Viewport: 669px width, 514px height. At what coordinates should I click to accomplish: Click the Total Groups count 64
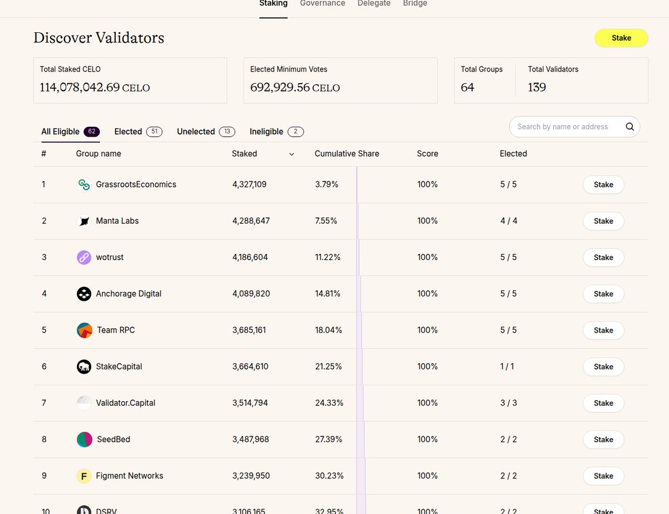468,88
